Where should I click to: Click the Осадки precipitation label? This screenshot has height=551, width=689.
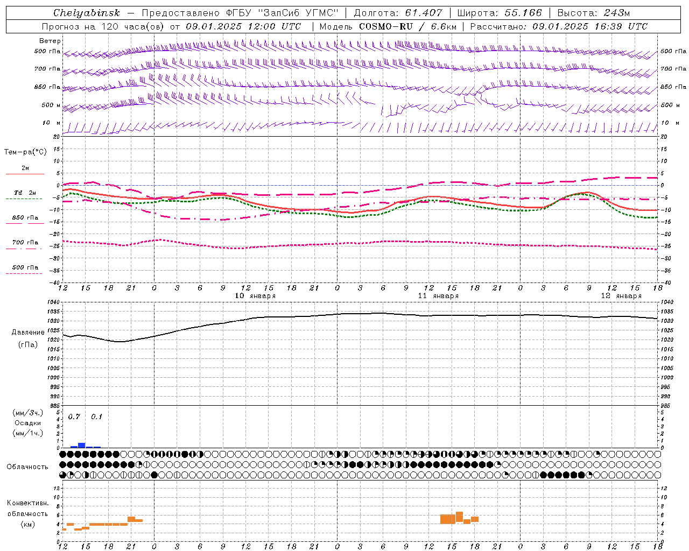point(28,423)
